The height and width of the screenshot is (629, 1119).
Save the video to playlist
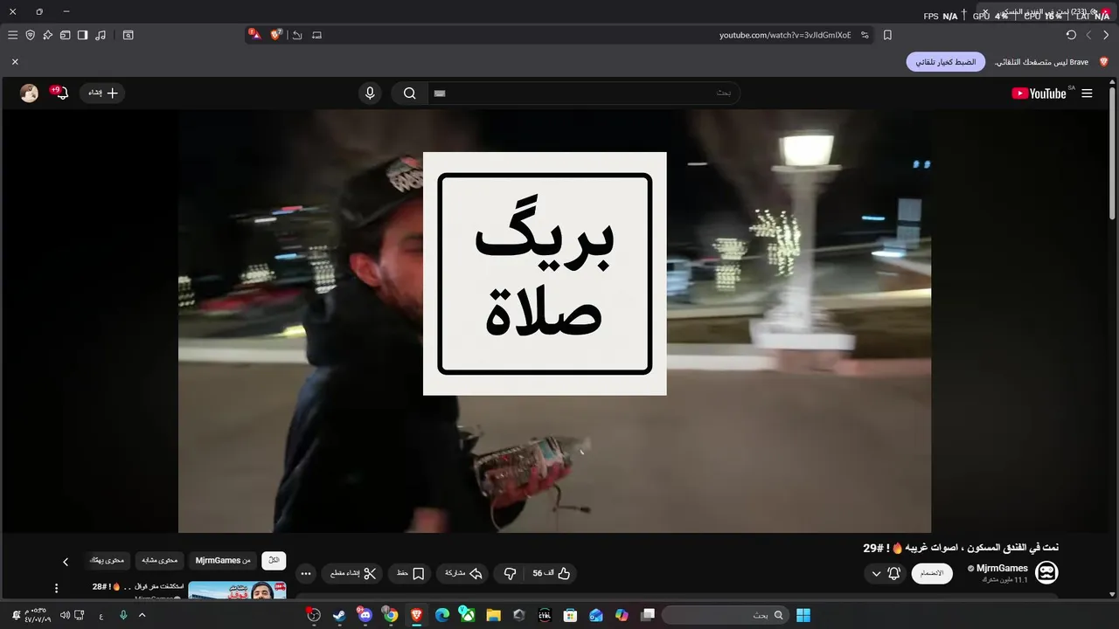410,573
